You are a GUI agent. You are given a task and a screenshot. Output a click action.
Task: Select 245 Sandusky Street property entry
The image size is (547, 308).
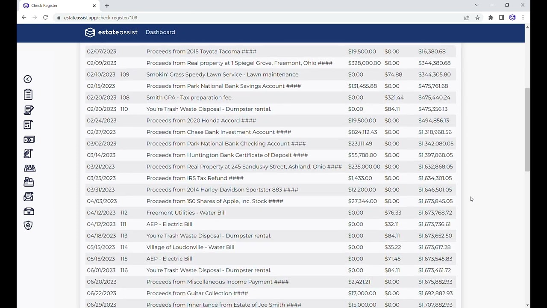[x=271, y=167]
